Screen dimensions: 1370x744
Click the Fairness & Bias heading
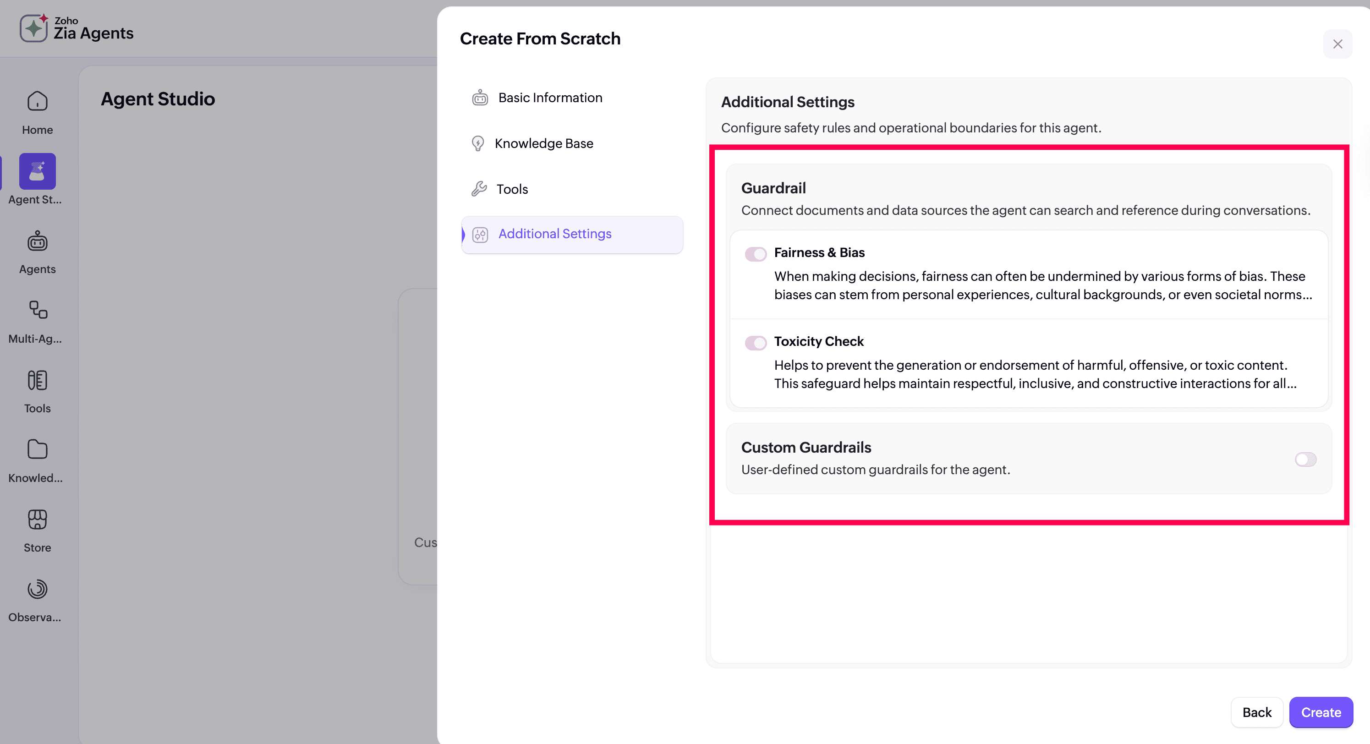(x=819, y=252)
